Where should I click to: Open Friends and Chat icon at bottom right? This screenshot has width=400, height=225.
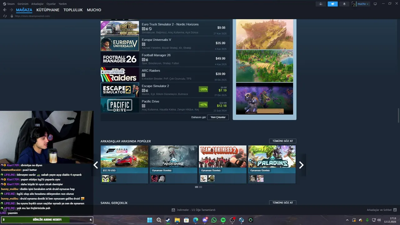pyautogui.click(x=395, y=210)
